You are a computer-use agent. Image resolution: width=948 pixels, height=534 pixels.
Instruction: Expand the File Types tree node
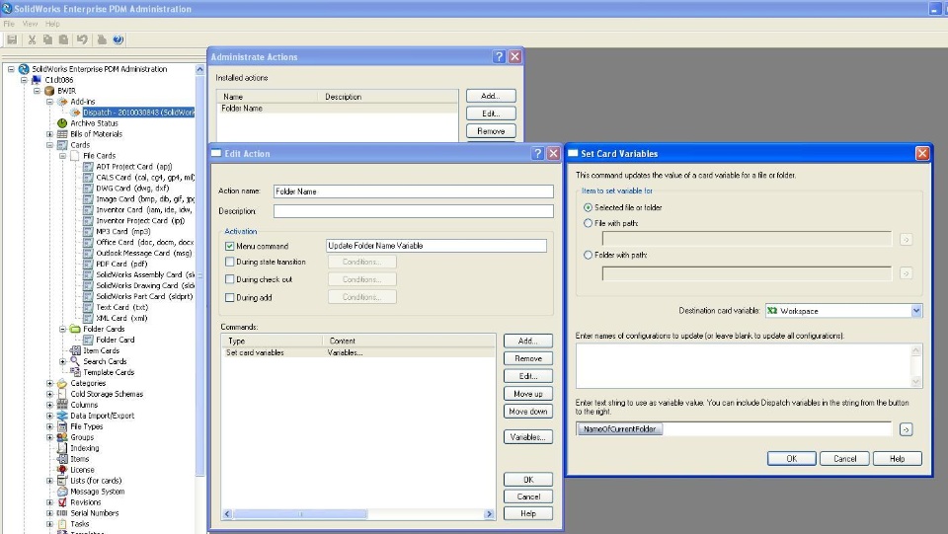pos(49,426)
